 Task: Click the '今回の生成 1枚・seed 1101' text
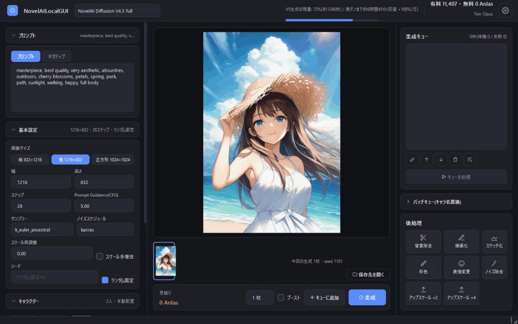[x=317, y=261]
